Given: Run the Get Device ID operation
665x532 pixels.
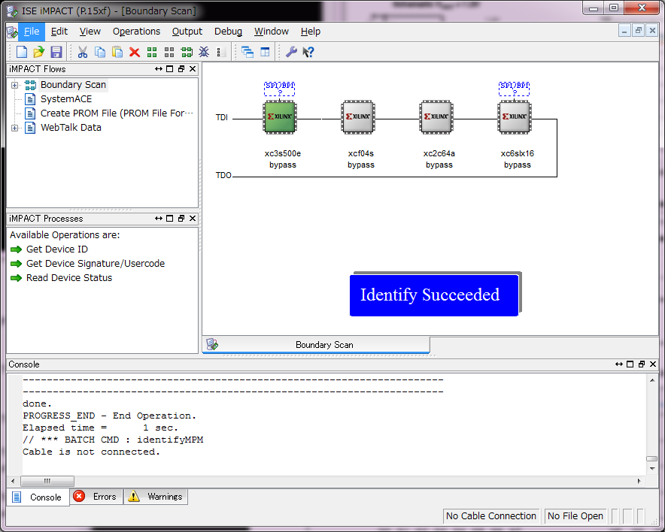Looking at the screenshot, I should tap(56, 249).
